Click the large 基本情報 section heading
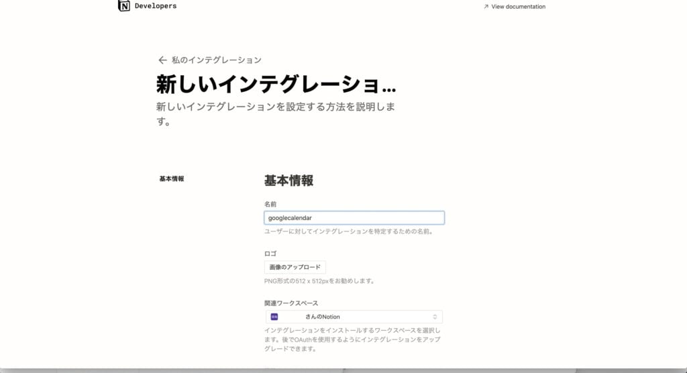 [288, 180]
